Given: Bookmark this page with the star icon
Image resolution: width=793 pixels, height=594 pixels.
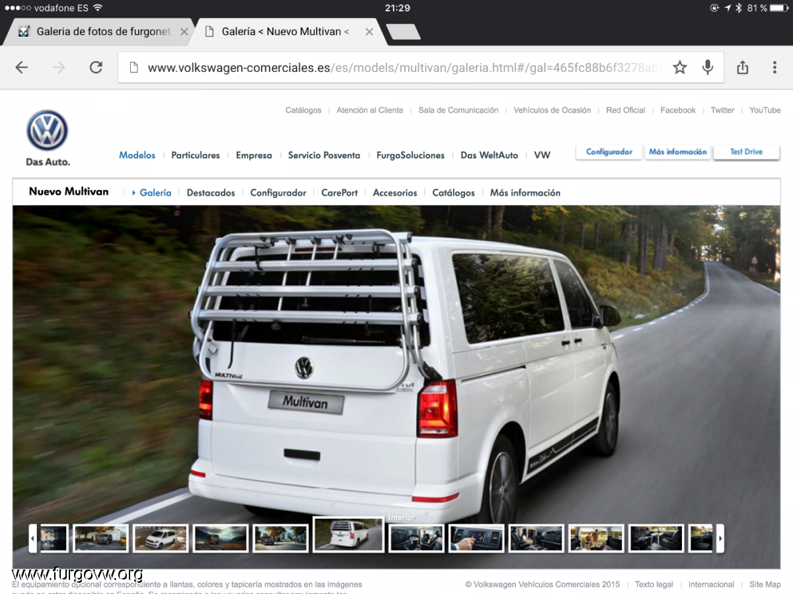Looking at the screenshot, I should (680, 67).
